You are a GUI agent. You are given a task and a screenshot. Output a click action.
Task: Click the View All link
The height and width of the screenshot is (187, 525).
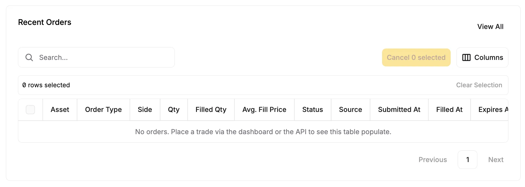click(x=490, y=27)
